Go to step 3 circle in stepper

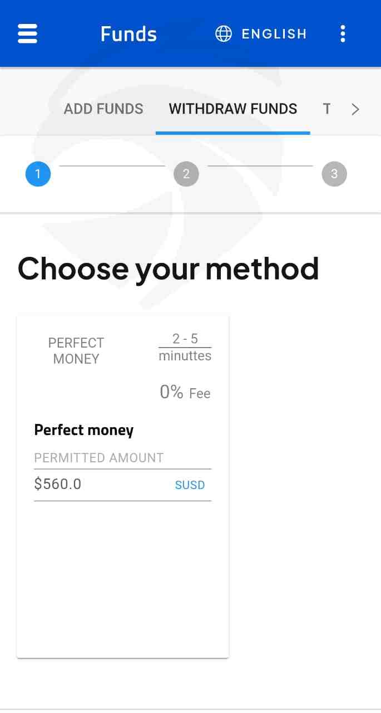click(334, 174)
